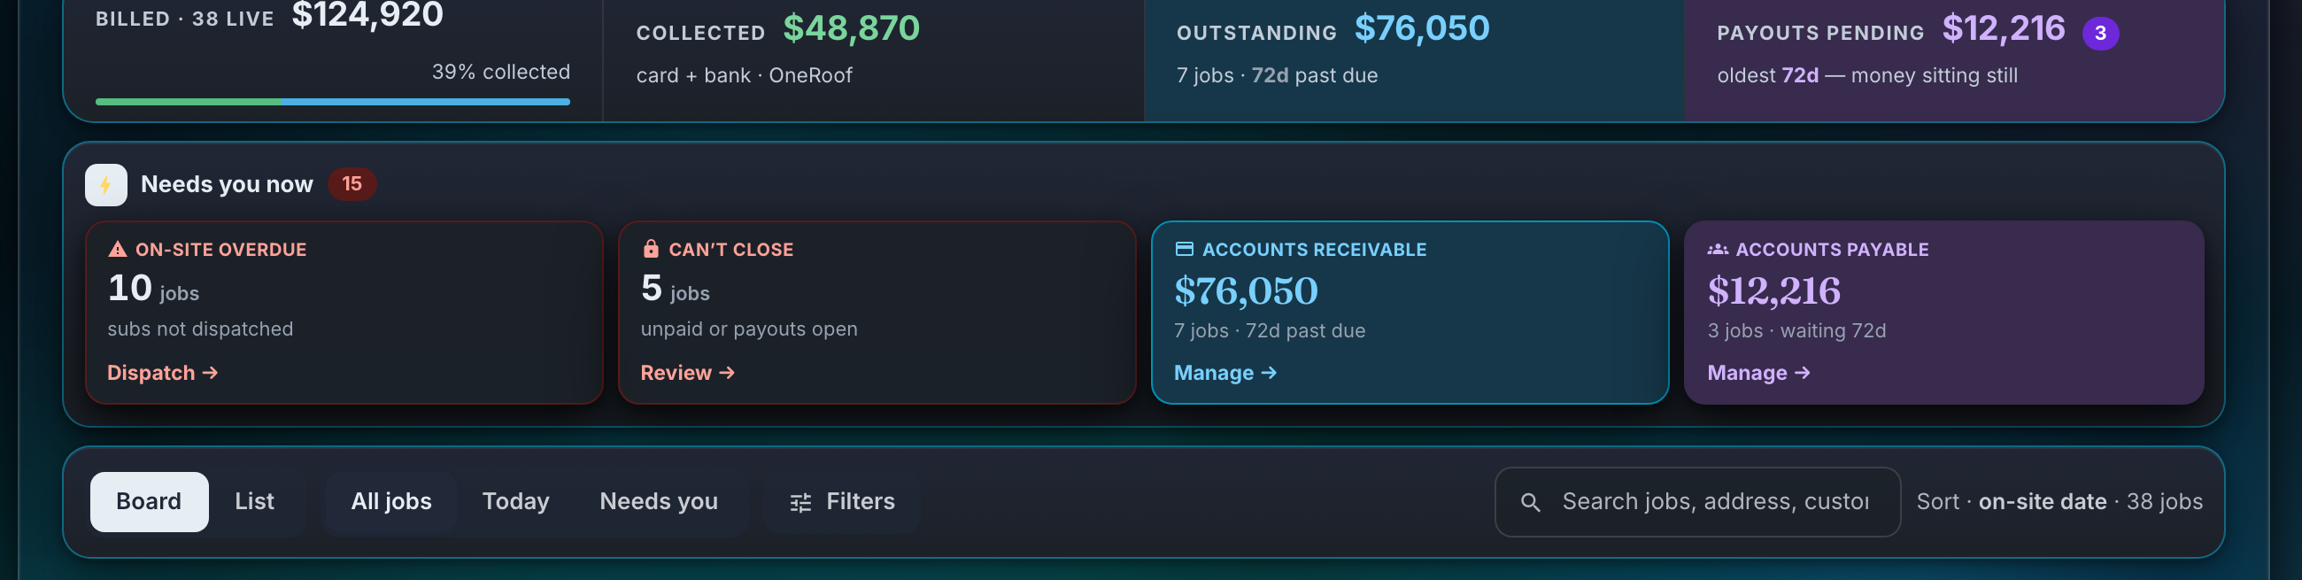Show Today's jobs

click(x=515, y=502)
